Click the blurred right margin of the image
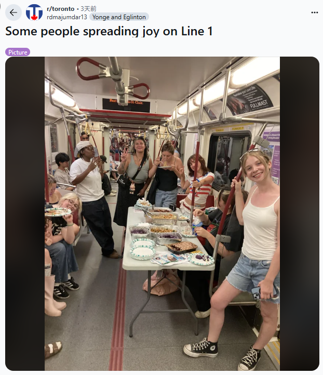323x375 pixels. pos(299,213)
